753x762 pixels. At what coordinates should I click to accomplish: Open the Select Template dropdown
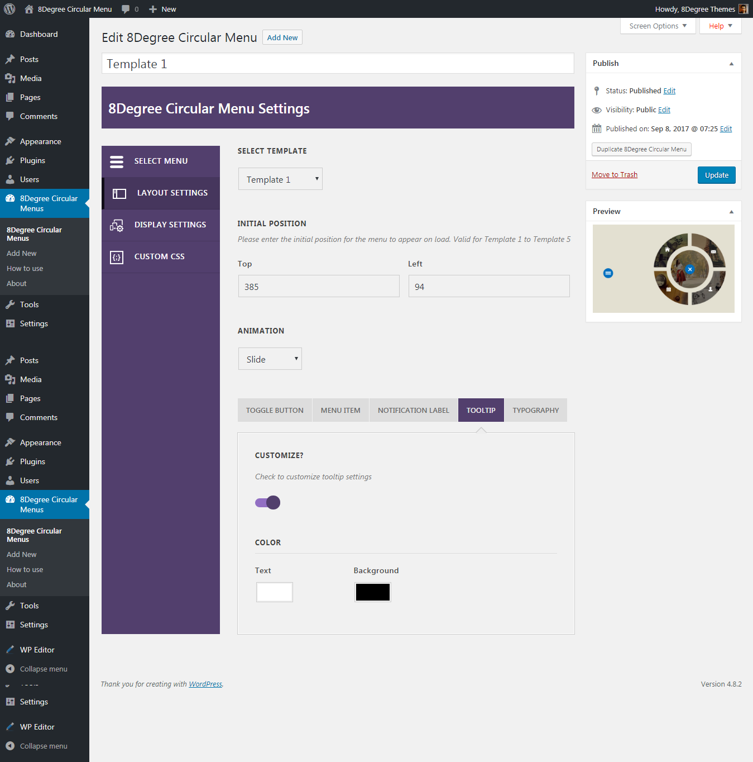(x=280, y=179)
